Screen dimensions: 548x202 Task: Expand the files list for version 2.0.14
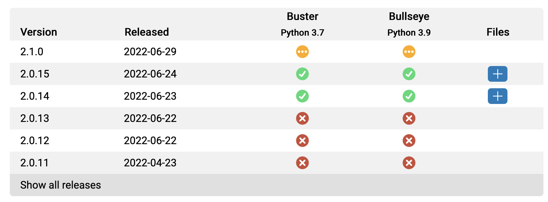click(x=497, y=96)
